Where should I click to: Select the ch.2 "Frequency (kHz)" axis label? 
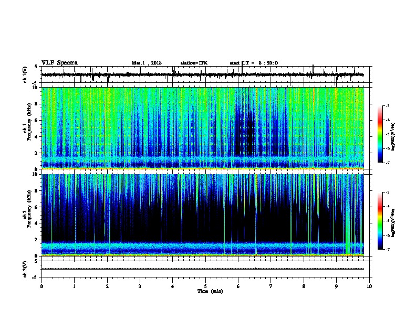click(x=29, y=209)
